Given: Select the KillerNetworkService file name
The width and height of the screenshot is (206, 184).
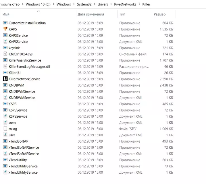Looking at the screenshot, I should (25, 79).
